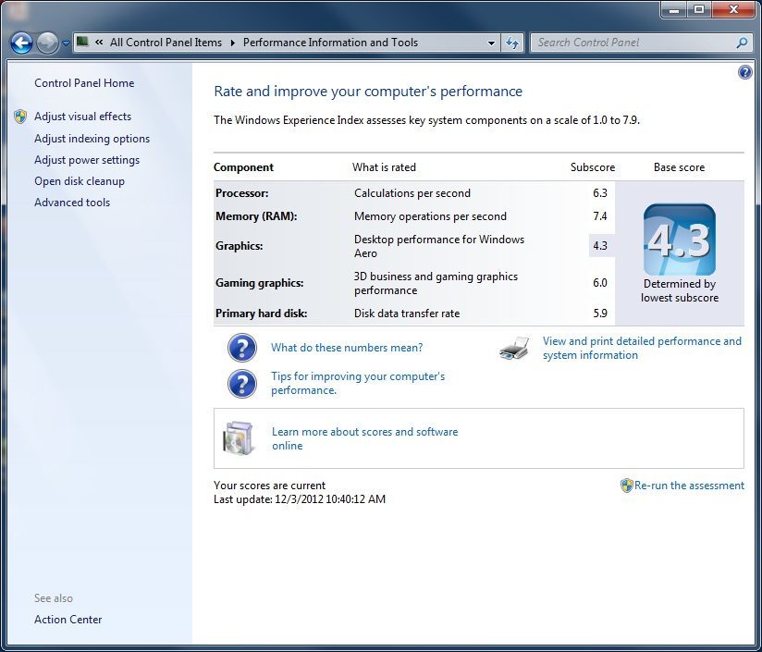
Task: Click the Performance Information and Tools breadcrumb
Action: (x=330, y=43)
